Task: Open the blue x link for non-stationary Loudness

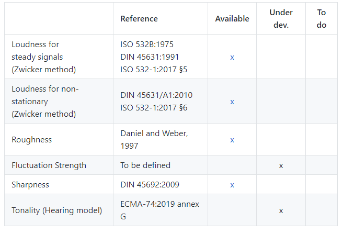Action: (x=232, y=102)
